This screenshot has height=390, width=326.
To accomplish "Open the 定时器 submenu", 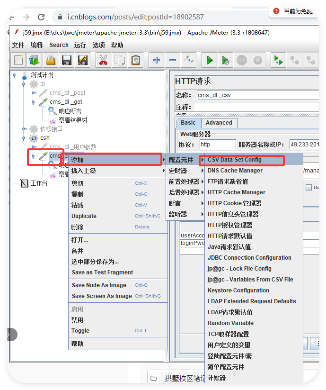I will click(x=186, y=171).
